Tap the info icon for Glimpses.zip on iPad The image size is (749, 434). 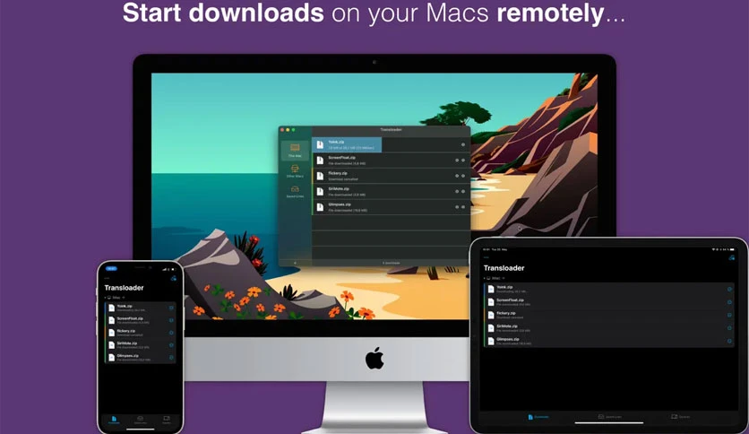point(729,341)
